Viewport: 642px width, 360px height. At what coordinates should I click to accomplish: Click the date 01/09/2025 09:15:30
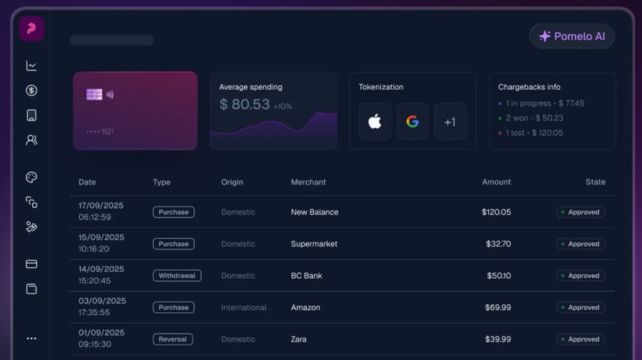[101, 339]
